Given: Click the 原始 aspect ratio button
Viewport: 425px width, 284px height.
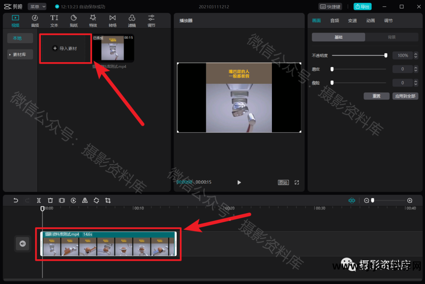Looking at the screenshot, I should coord(283,183).
